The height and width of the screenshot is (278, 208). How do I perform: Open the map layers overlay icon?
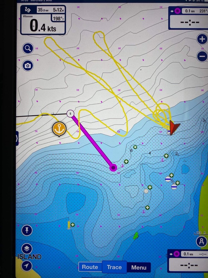click(x=27, y=249)
